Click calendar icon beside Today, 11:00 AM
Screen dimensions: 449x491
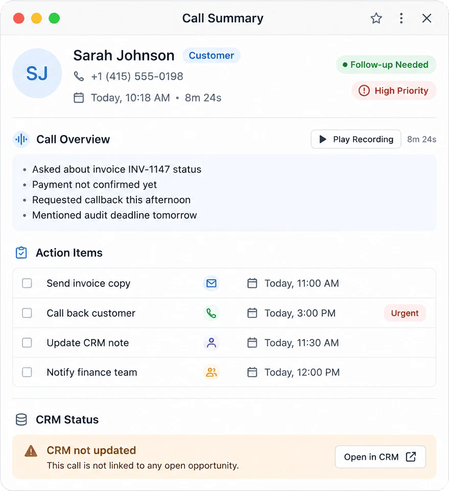point(252,283)
